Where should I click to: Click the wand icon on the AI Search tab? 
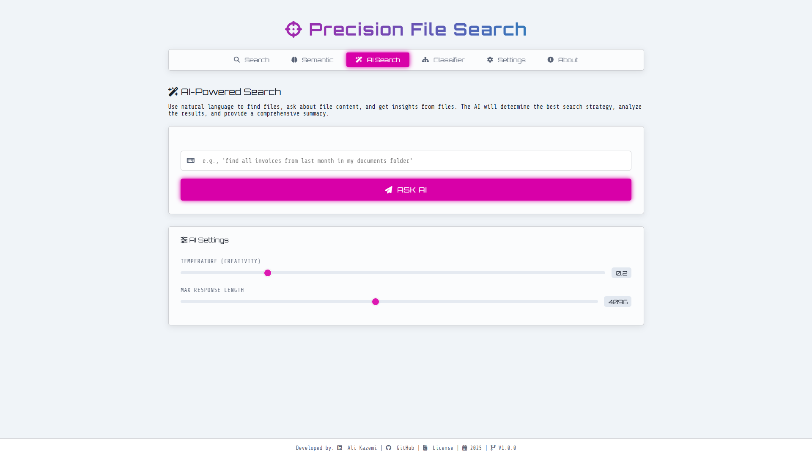[359, 60]
